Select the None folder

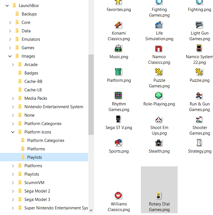(29, 115)
